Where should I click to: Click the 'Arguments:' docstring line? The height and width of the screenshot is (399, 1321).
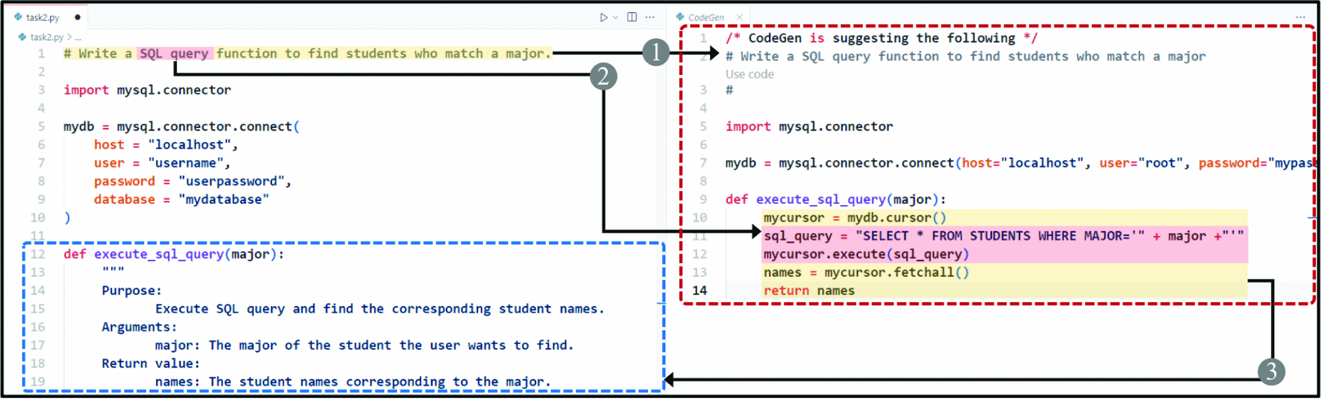click(139, 327)
